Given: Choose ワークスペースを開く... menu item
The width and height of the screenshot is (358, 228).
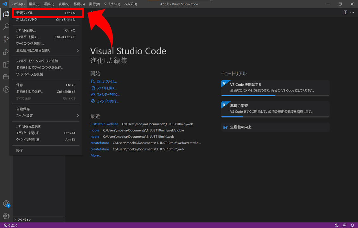Looking at the screenshot, I should 46,44.
